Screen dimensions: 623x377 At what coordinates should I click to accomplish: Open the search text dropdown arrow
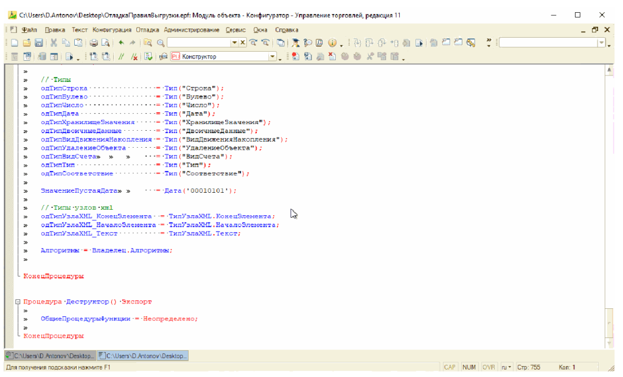pos(234,43)
